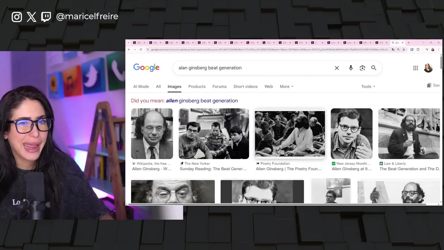This screenshot has height=250, width=444.
Task: Open second-row close-up face with glasses thumbnail
Action: click(173, 191)
